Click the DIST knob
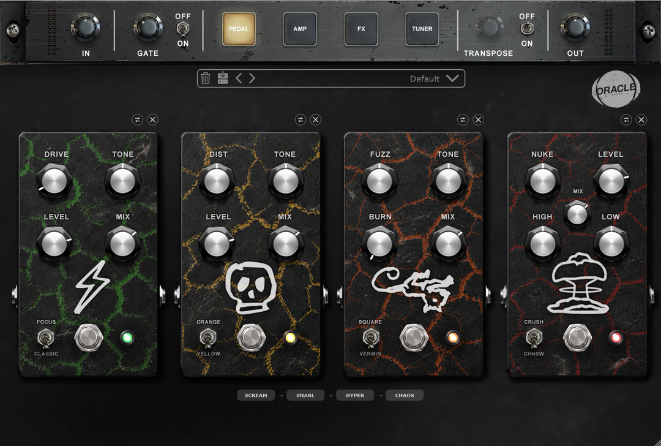This screenshot has height=446, width=661. (x=217, y=181)
